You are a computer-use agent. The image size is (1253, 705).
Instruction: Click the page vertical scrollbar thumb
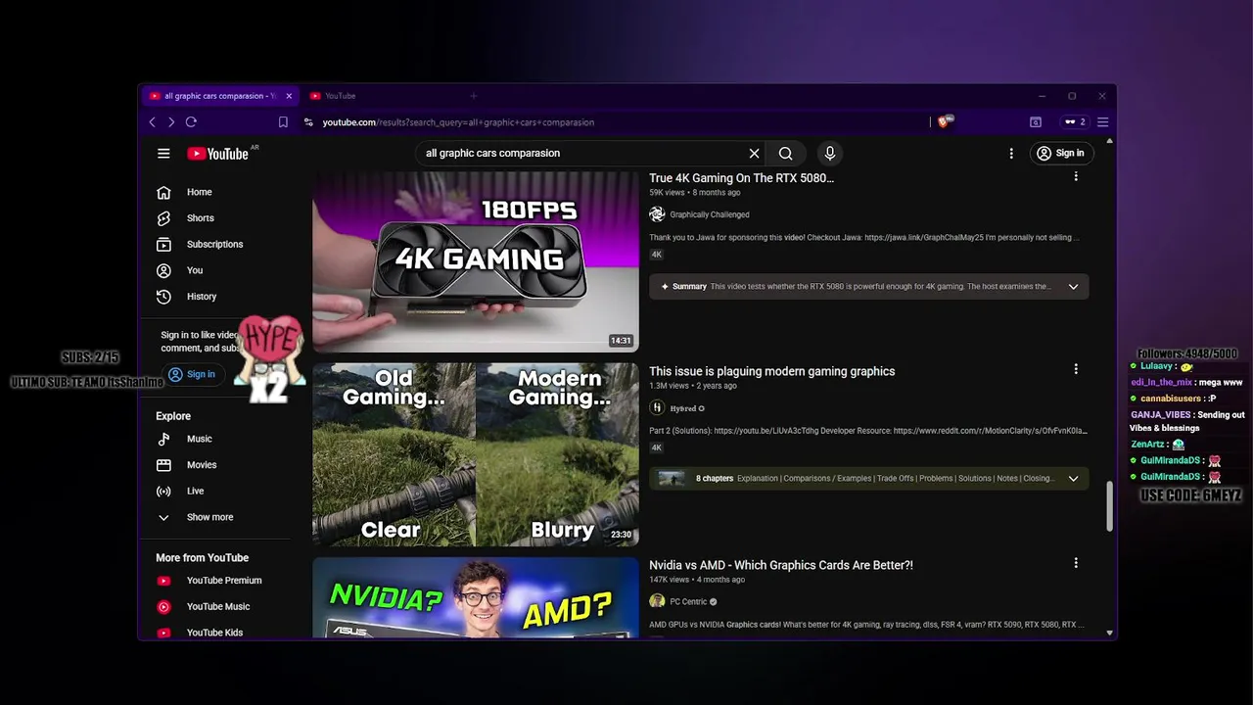pyautogui.click(x=1109, y=506)
